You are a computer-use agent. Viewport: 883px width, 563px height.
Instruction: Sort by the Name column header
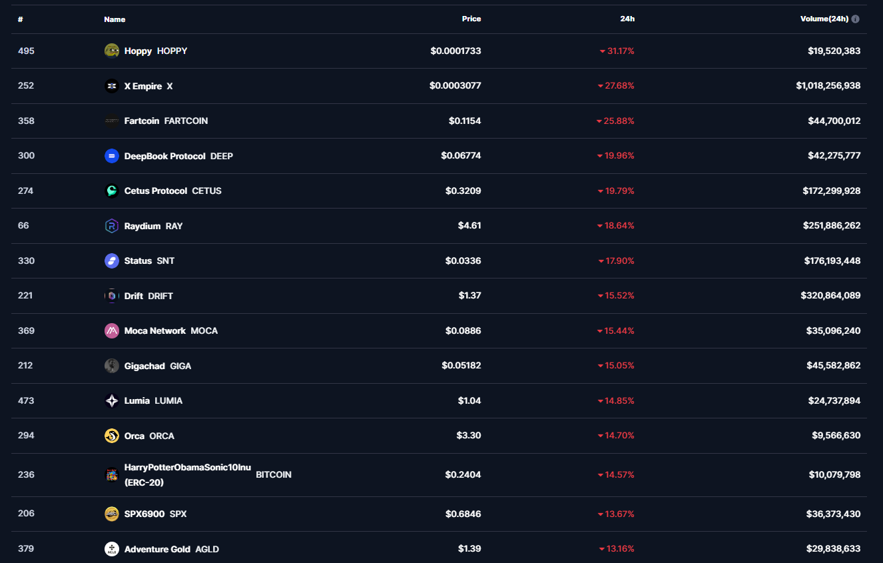(115, 19)
